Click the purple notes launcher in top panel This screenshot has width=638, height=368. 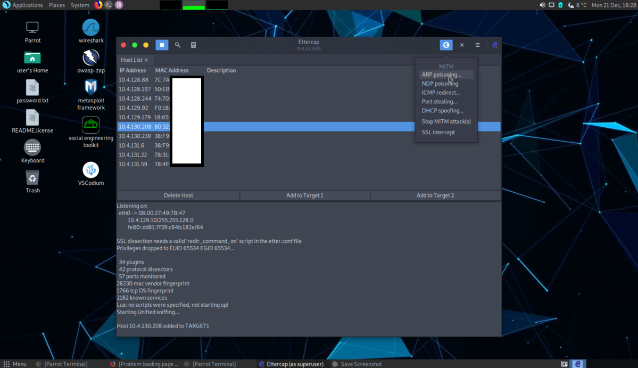tap(119, 5)
